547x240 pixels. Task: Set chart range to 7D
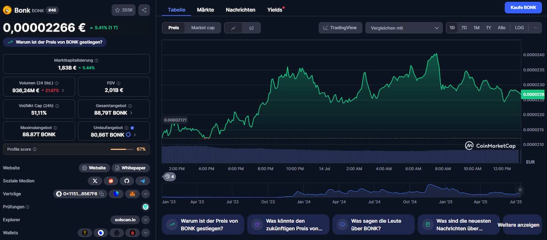tap(464, 28)
